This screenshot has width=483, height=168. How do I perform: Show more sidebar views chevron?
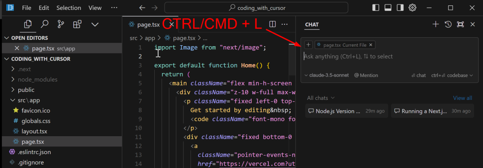[x=95, y=24]
